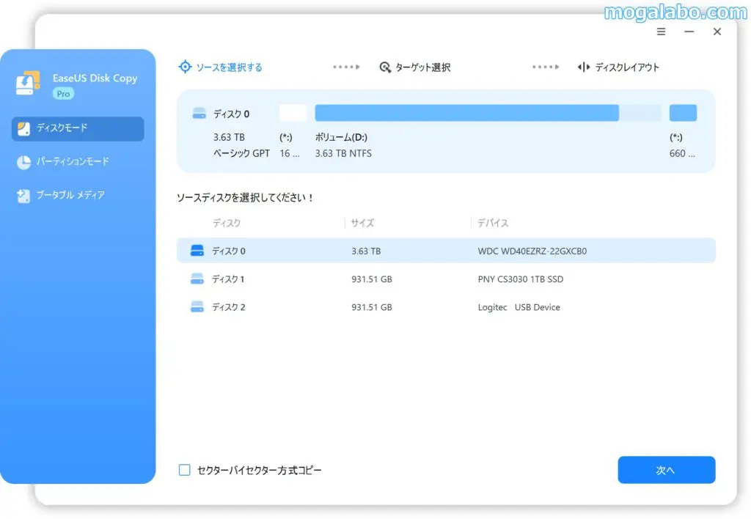Select the PNY CS3030 1TB SSD row
The image size is (751, 519).
446,279
